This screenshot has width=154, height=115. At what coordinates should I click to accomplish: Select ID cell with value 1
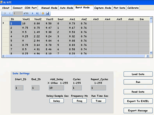(x=15, y=23)
